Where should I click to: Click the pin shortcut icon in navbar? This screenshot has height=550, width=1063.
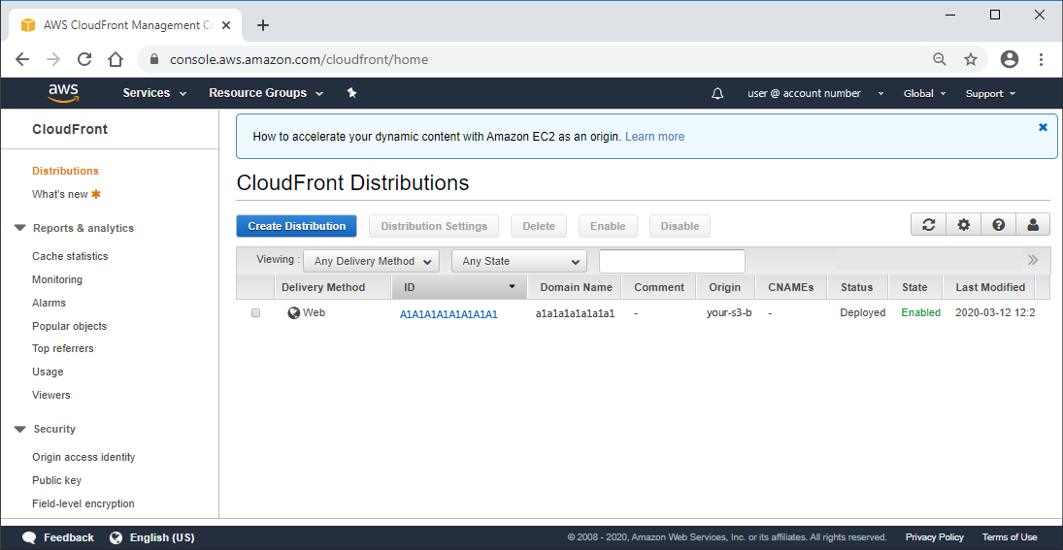(351, 93)
